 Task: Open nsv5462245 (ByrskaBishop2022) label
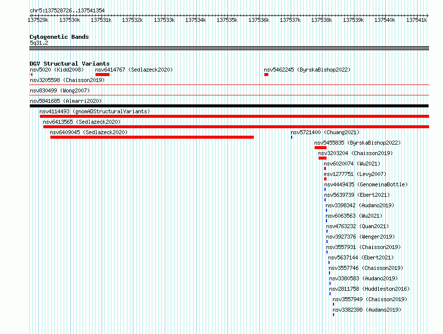[x=307, y=70]
